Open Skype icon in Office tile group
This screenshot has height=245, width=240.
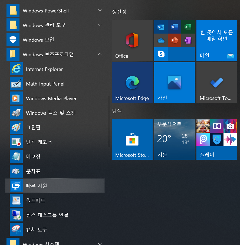(x=161, y=54)
